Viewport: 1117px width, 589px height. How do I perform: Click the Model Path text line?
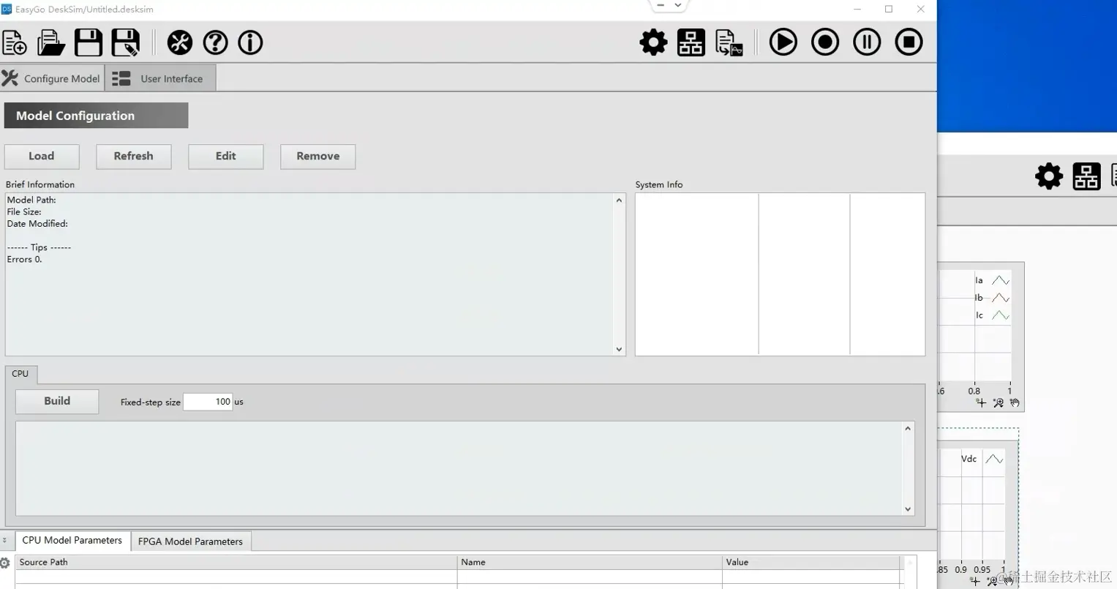pos(31,200)
